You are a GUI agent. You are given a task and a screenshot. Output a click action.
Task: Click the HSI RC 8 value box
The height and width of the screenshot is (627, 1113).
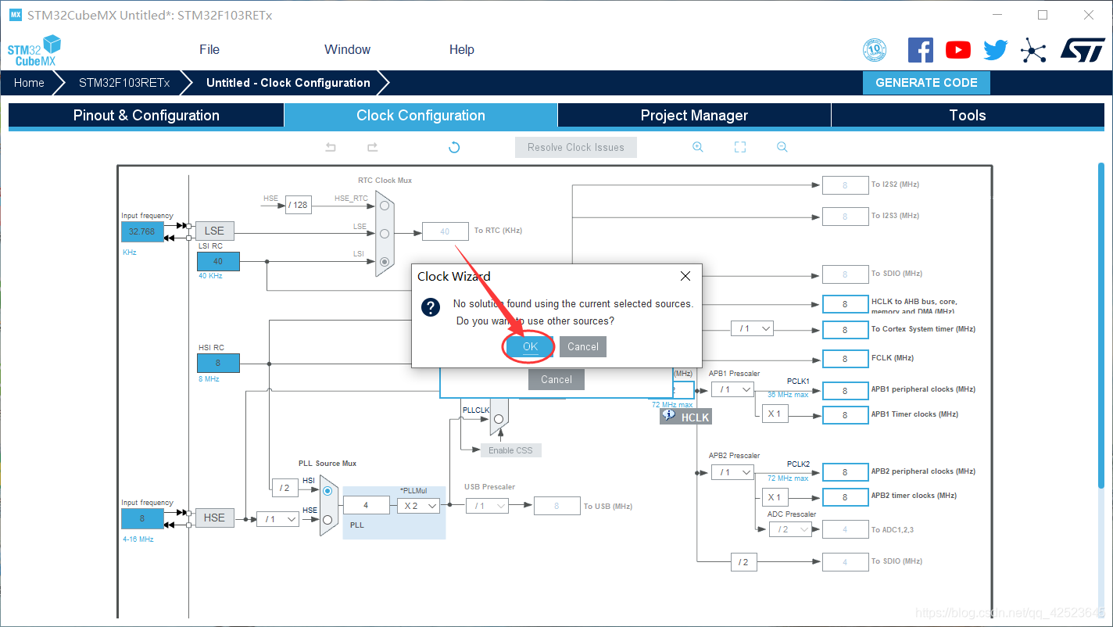(x=218, y=363)
